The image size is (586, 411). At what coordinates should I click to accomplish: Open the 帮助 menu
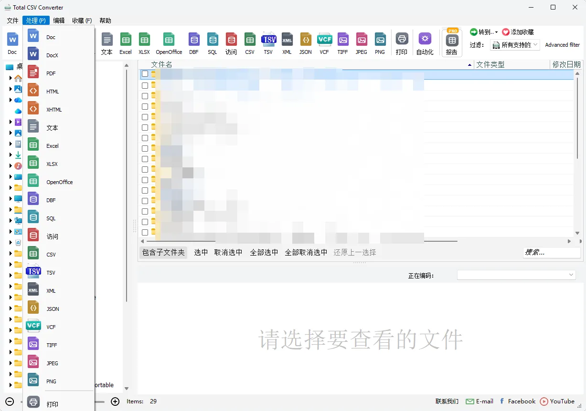pyautogui.click(x=105, y=21)
